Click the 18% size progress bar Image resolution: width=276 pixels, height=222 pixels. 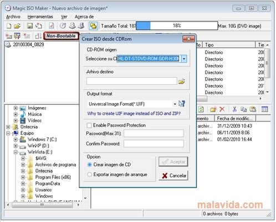(177, 26)
